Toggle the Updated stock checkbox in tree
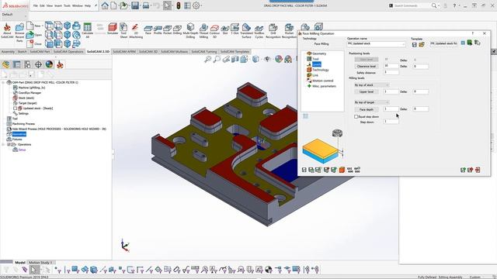Screen dimensions: 497x279 pos(15,108)
